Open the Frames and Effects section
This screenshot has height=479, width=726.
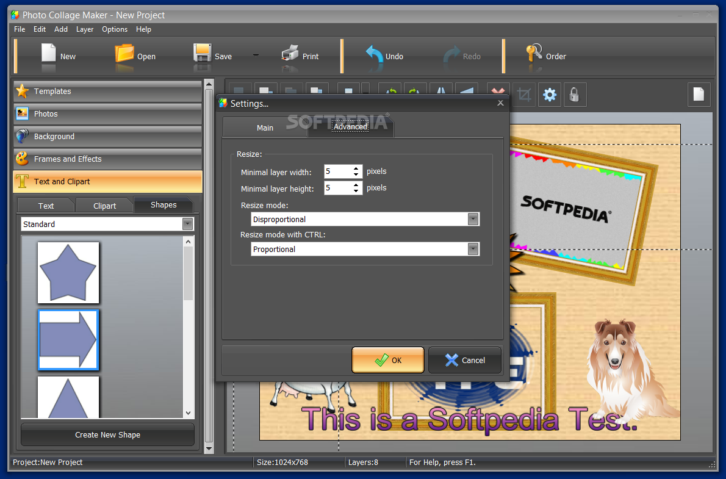pyautogui.click(x=107, y=159)
